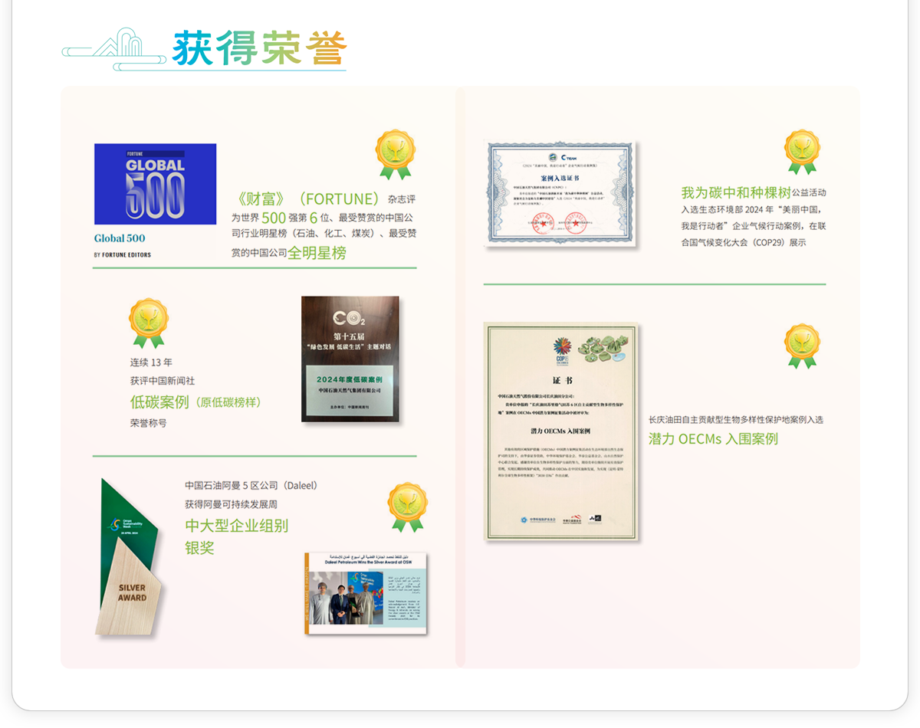This screenshot has width=920, height=728.
Task: Click the green "我为碳中和种棵树" text
Action: click(x=736, y=192)
